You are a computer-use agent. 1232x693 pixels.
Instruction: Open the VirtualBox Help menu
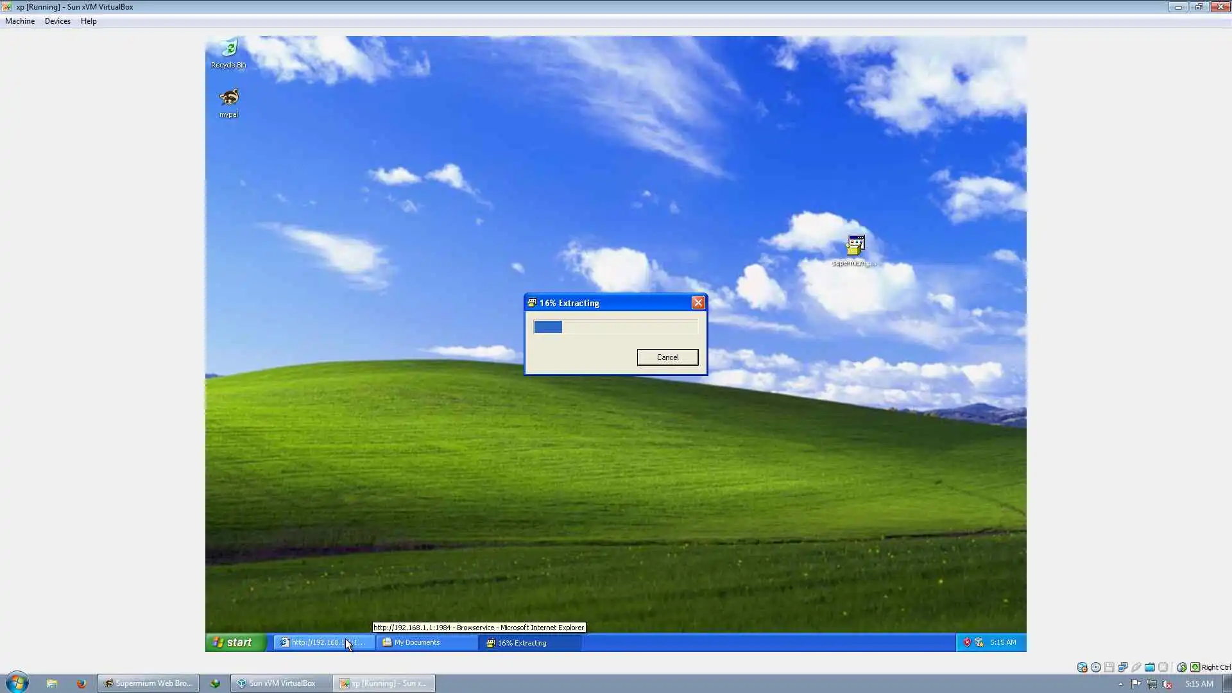89,21
